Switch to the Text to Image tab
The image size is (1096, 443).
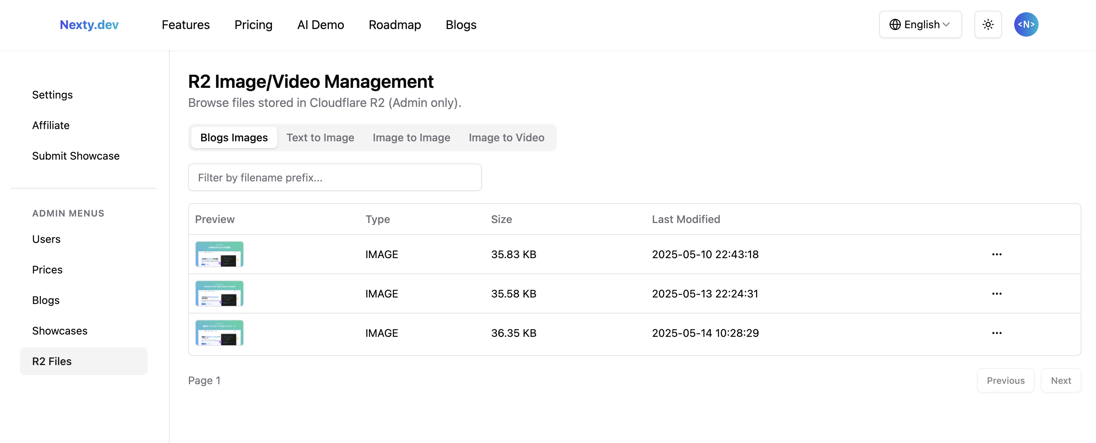(320, 137)
